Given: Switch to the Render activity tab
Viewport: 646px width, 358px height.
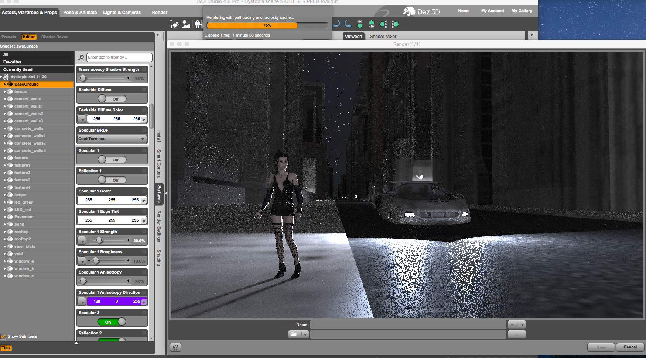Looking at the screenshot, I should coord(160,12).
